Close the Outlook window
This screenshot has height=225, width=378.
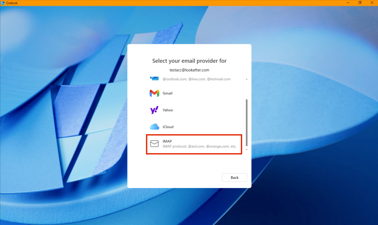372,3
